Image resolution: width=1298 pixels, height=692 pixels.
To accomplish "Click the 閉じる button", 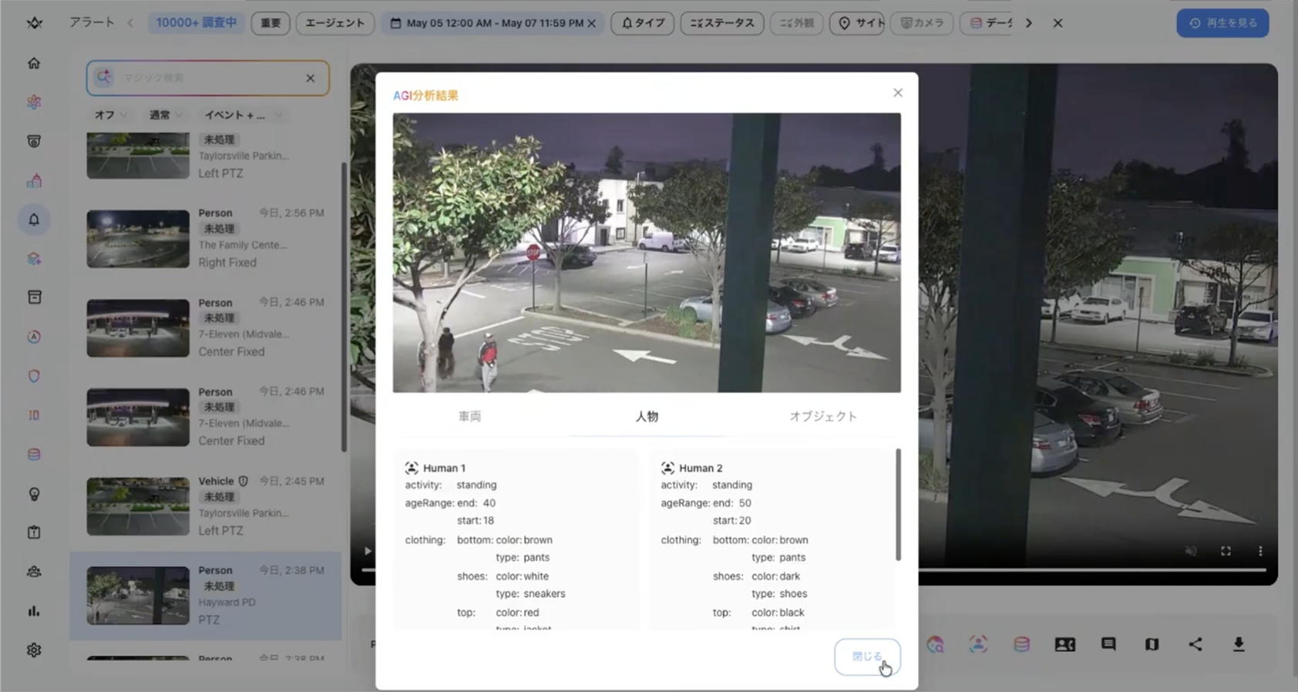I will pos(867,657).
